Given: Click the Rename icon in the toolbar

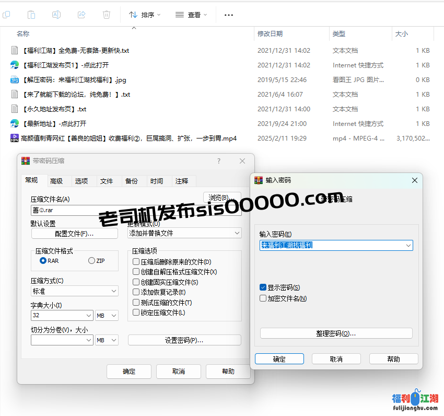Looking at the screenshot, I should tap(56, 15).
